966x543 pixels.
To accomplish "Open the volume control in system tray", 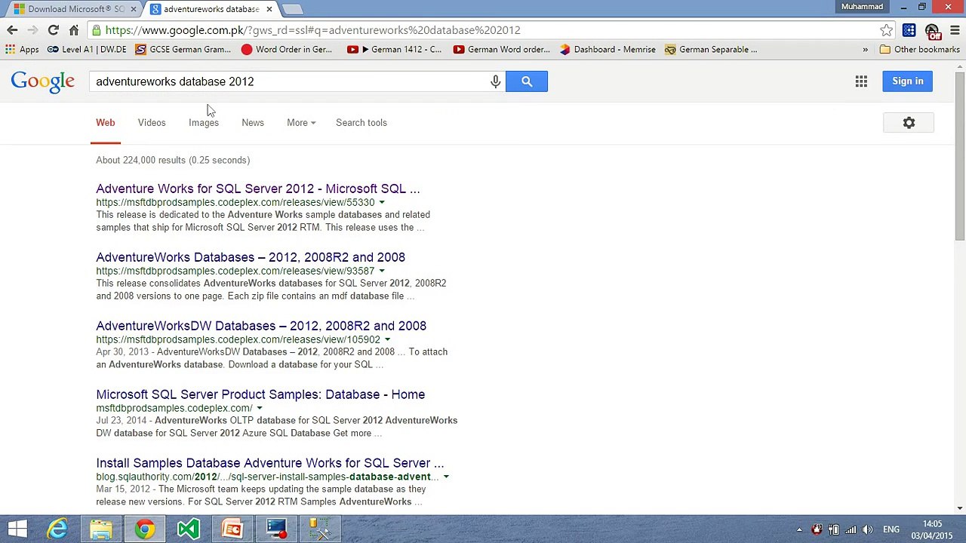I will pos(867,529).
